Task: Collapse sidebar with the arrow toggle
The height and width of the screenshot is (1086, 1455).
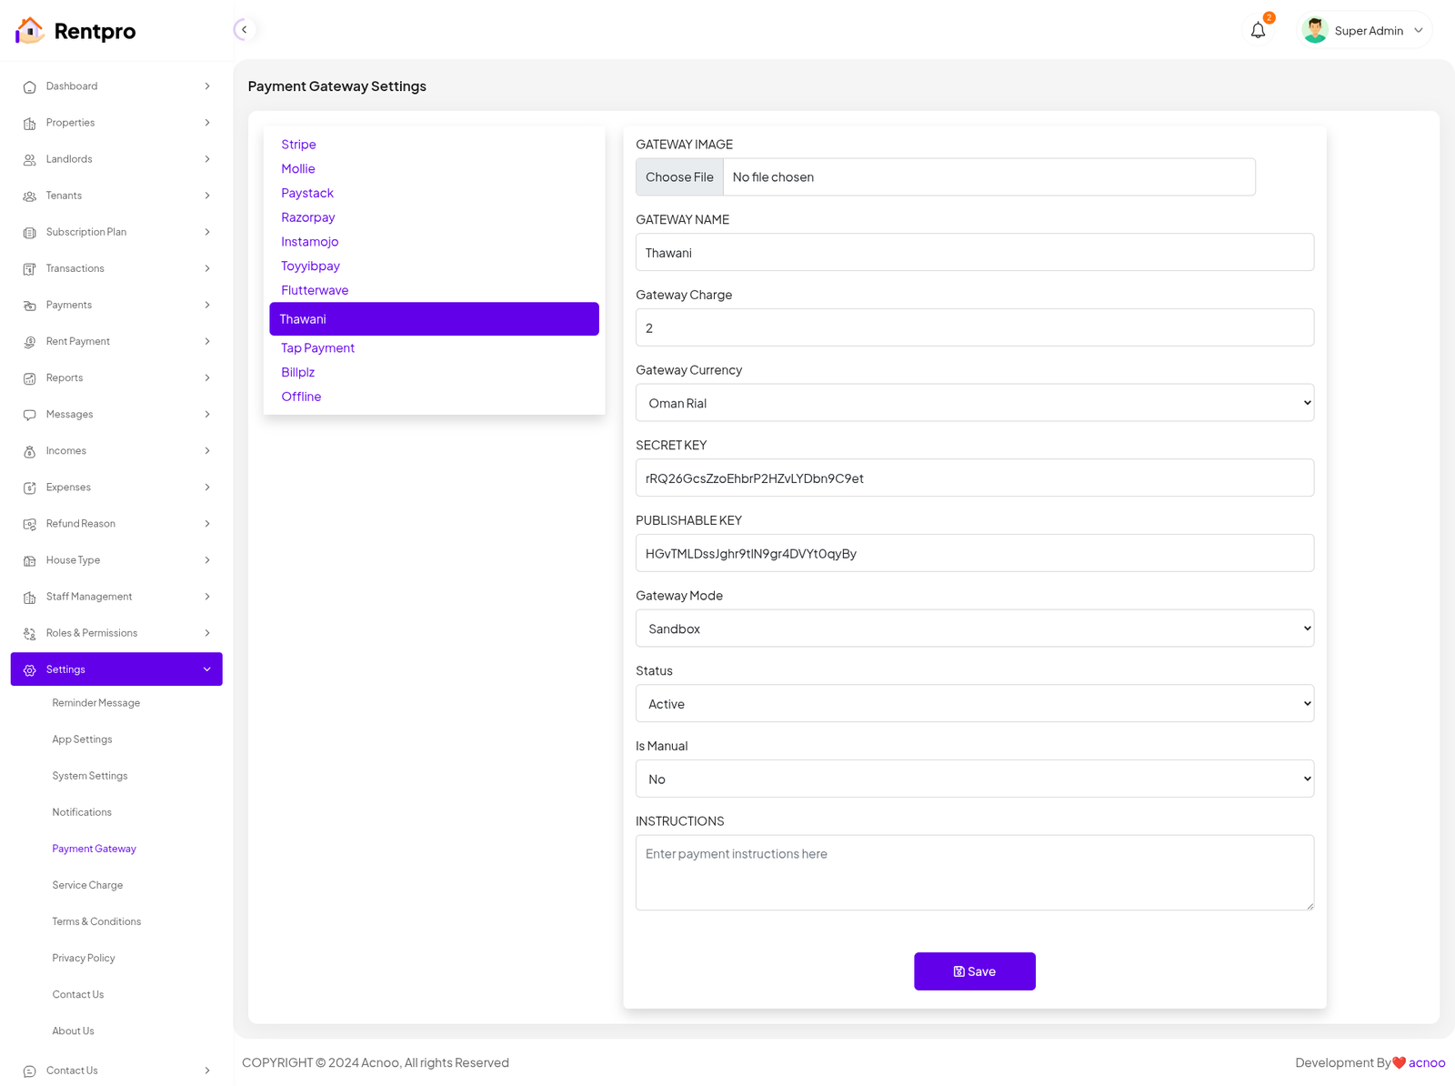Action: pos(244,30)
